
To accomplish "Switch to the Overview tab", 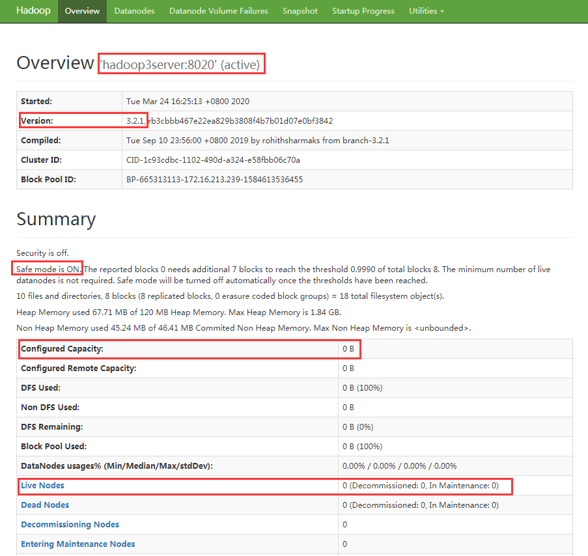I will point(83,11).
